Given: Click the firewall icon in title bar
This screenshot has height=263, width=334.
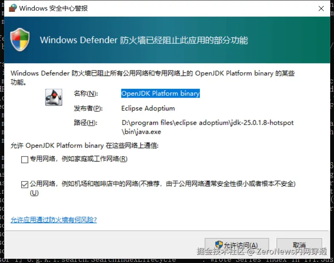Looking at the screenshot, I should pos(13,8).
